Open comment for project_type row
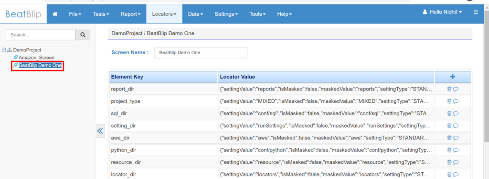 pyautogui.click(x=456, y=101)
